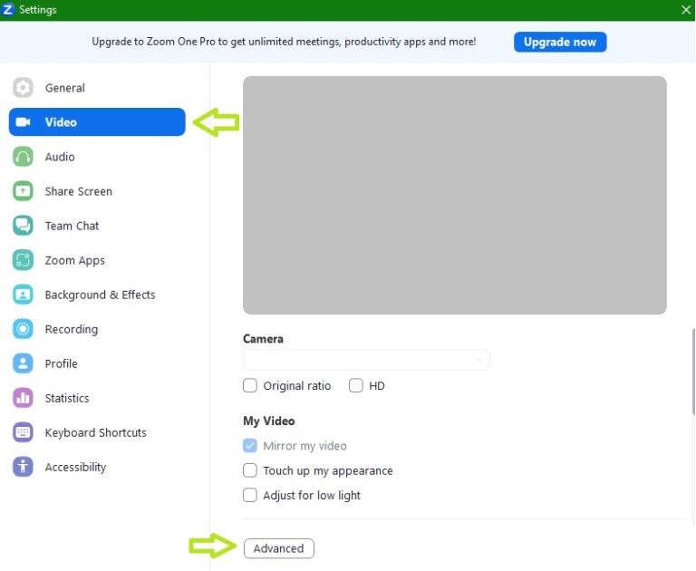Select the Video settings tab
The image size is (696, 571).
tap(97, 122)
